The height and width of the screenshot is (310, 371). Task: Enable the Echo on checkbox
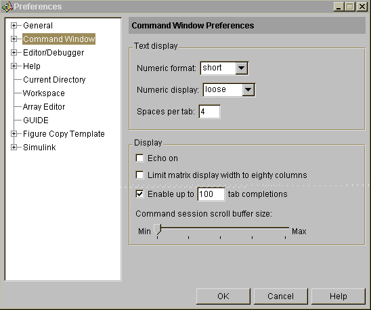click(139, 158)
